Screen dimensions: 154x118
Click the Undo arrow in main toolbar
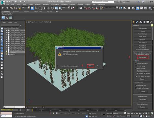click(x=3, y=8)
